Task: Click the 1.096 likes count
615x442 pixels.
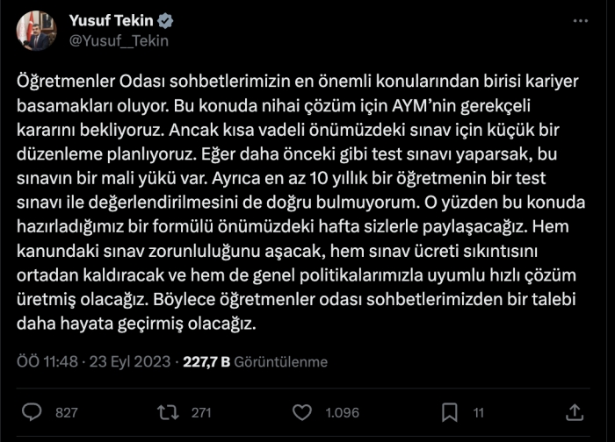Action: [x=342, y=413]
